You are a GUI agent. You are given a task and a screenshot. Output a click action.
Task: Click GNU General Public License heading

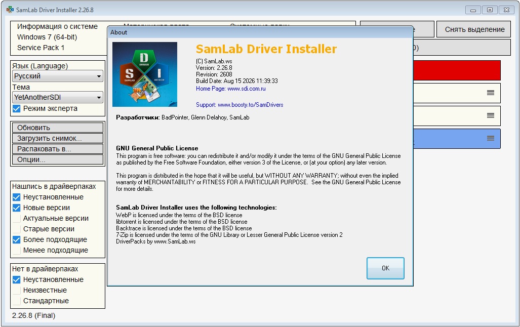click(x=157, y=148)
